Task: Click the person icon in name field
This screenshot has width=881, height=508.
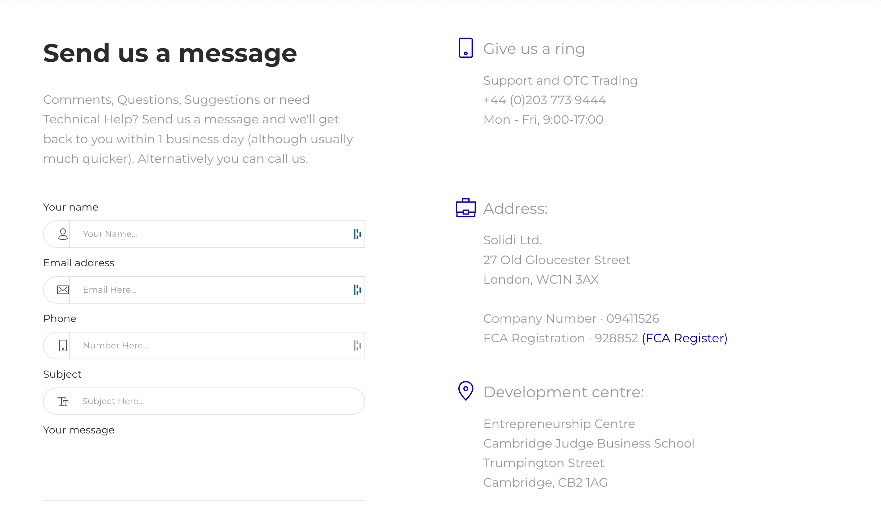Action: (63, 234)
